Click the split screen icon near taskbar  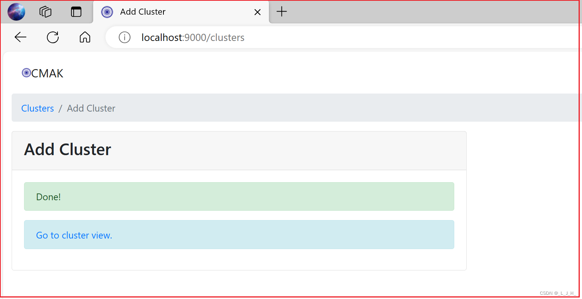pyautogui.click(x=76, y=12)
